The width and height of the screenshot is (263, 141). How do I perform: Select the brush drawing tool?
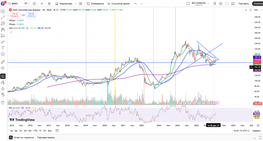[x=3, y=42]
